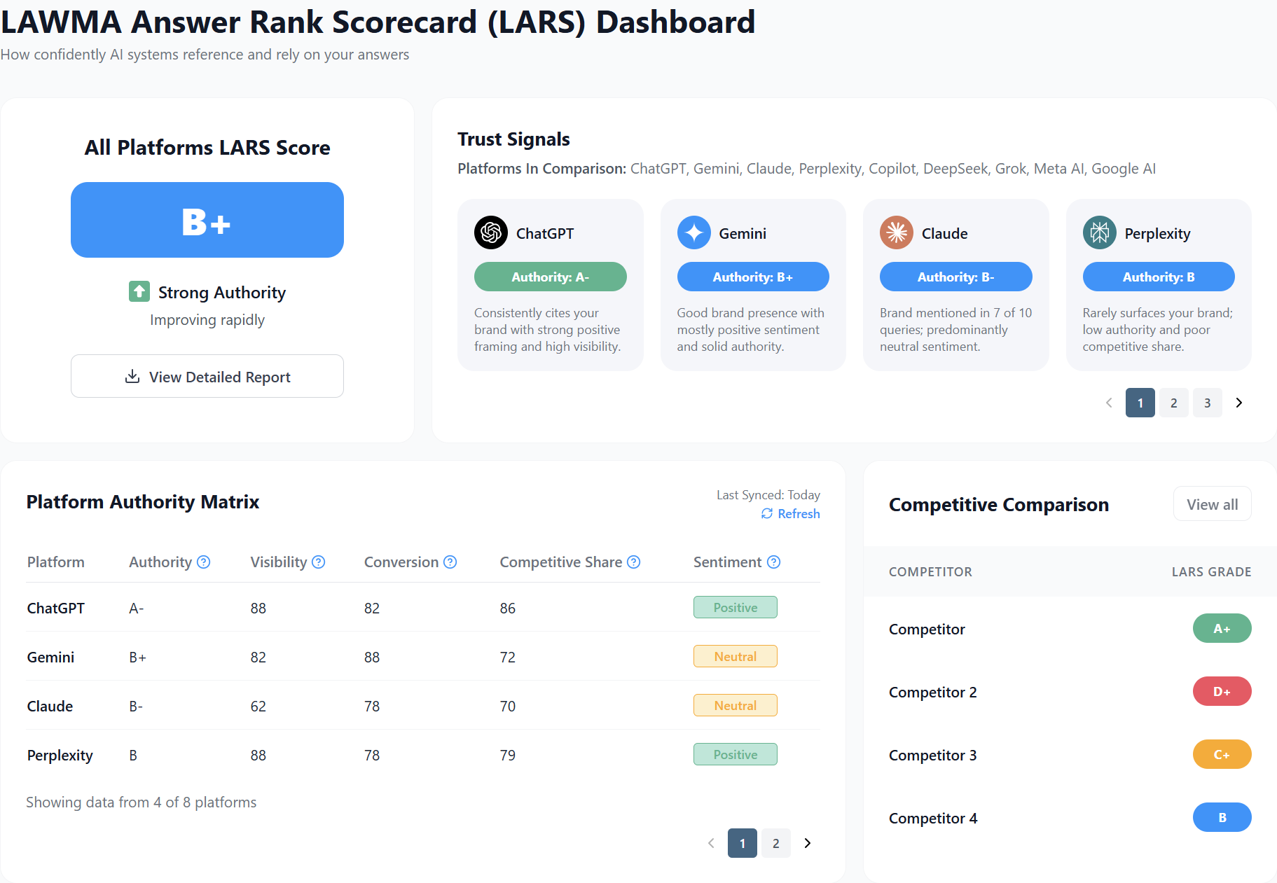The width and height of the screenshot is (1277, 883).
Task: Click the Sentiment column info icon
Action: coord(774,562)
